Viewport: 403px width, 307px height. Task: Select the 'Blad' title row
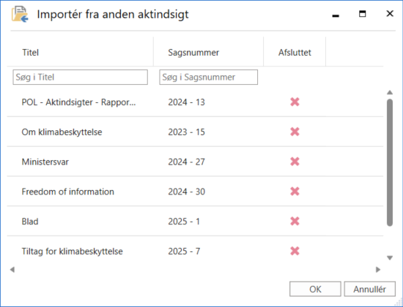pos(195,221)
